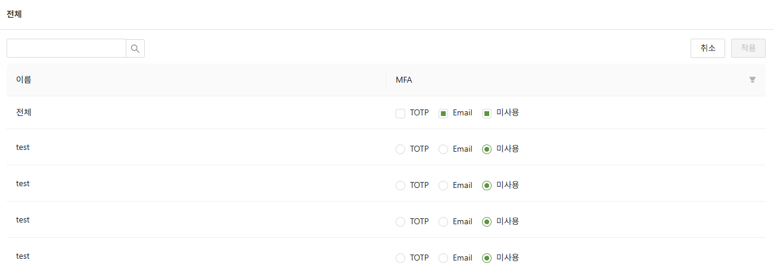Select TOTP for the first test row

pyautogui.click(x=400, y=149)
